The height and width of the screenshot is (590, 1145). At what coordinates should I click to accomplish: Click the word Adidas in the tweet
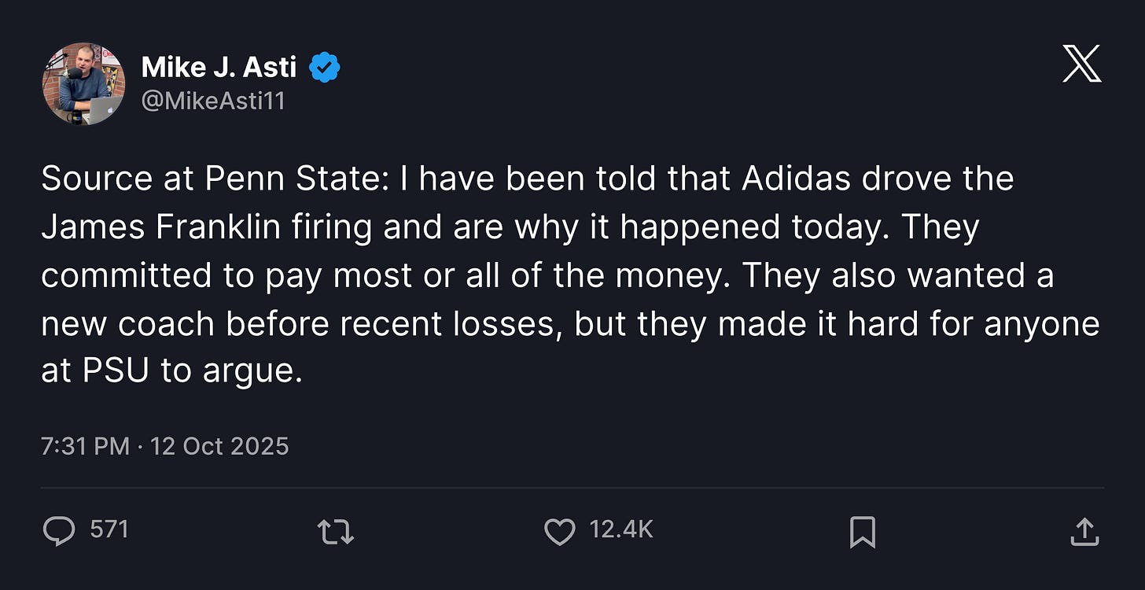[x=795, y=179]
